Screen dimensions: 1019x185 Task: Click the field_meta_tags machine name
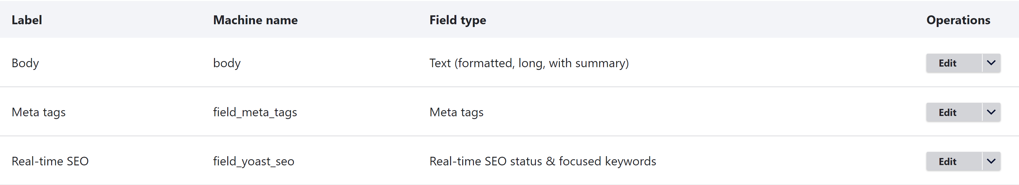pyautogui.click(x=255, y=112)
